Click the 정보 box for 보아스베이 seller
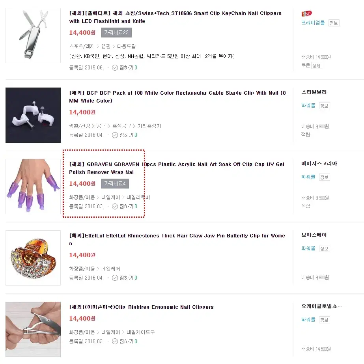 pyautogui.click(x=324, y=248)
